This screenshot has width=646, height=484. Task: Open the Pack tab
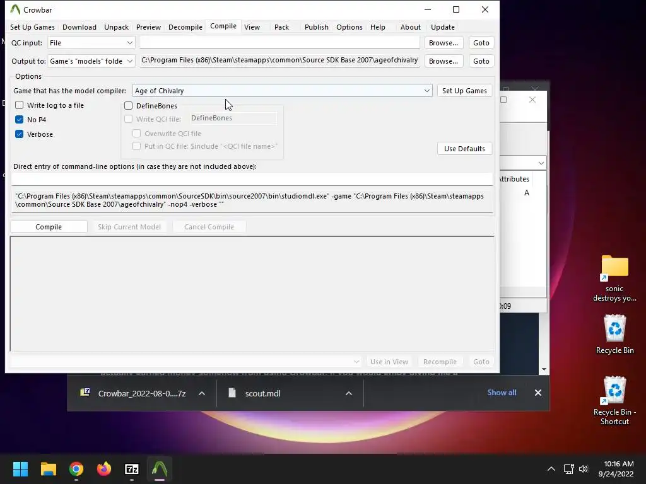(x=281, y=27)
